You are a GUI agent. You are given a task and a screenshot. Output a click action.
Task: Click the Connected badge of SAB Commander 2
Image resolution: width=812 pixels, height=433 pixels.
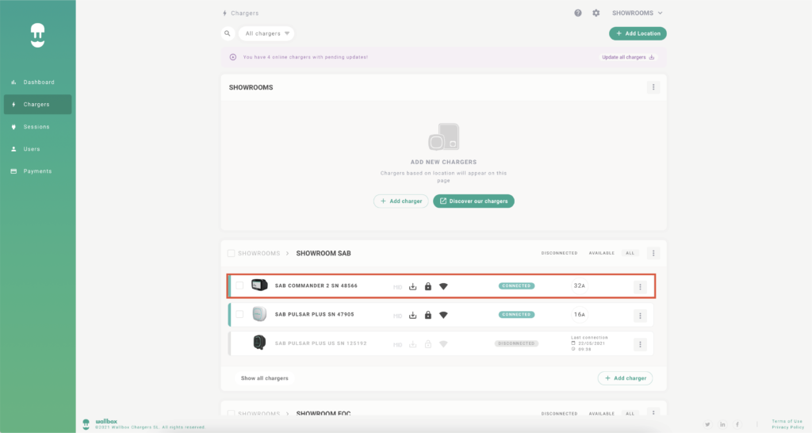click(x=516, y=286)
